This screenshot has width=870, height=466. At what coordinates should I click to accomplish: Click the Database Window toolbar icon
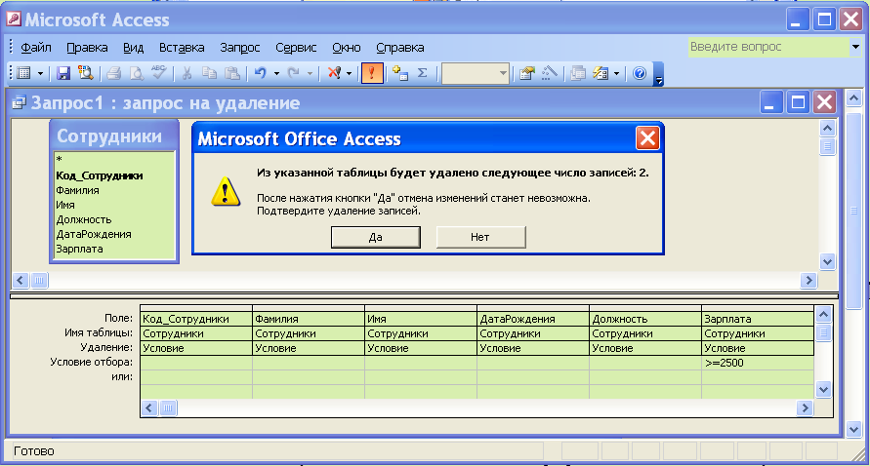click(578, 73)
